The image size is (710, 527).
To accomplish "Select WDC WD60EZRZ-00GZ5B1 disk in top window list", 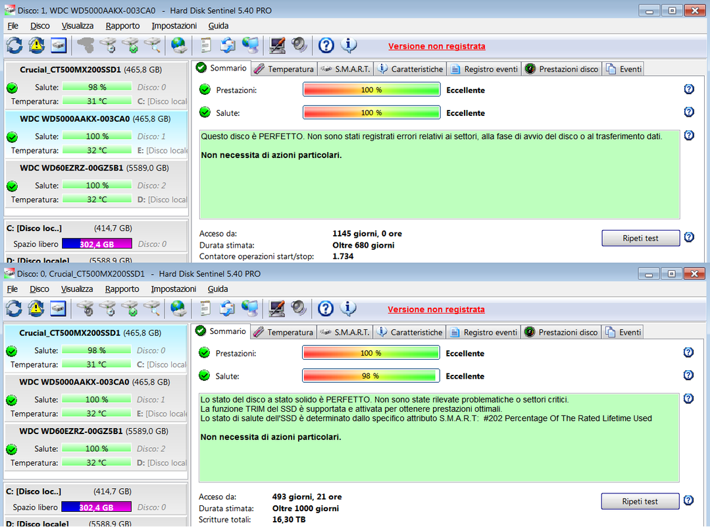I will pos(96,184).
